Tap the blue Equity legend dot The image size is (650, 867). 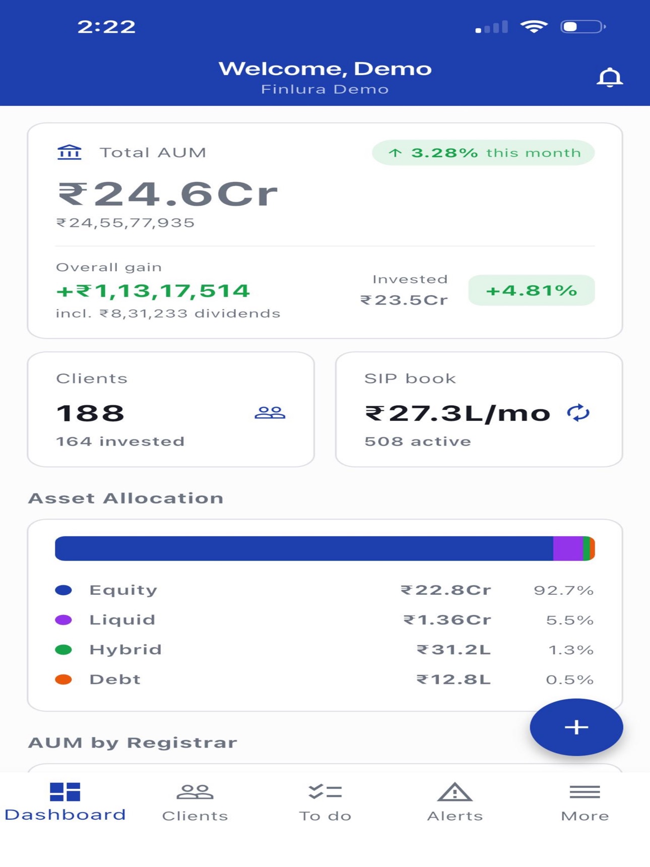coord(63,590)
